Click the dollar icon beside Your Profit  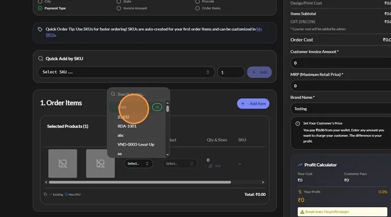click(300, 192)
